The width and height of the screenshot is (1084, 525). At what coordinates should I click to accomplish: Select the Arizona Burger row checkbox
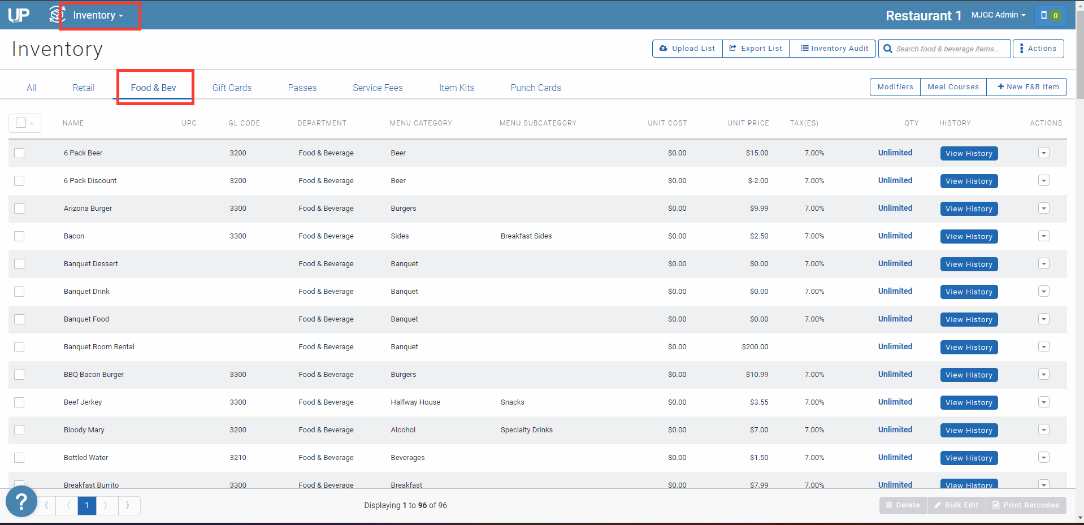19,209
